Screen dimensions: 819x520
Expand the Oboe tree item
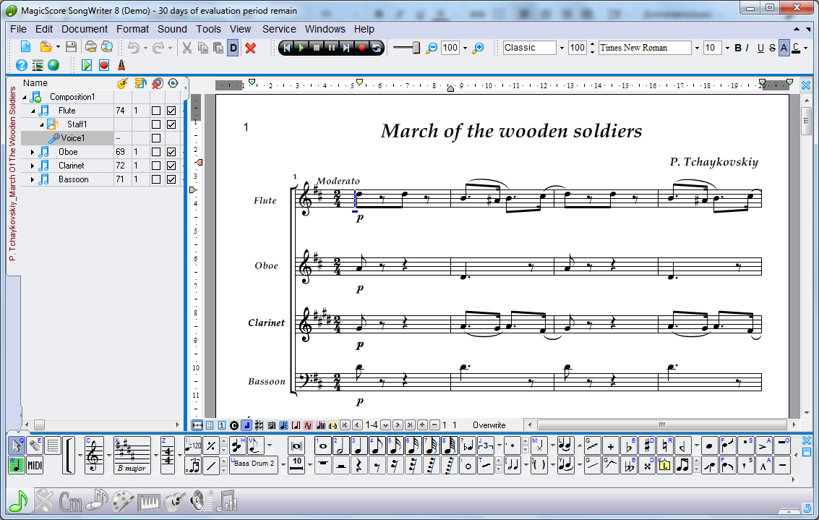[33, 152]
